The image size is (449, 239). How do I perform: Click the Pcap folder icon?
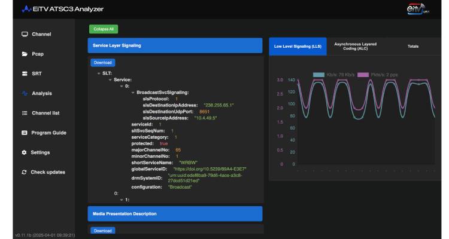(x=25, y=54)
